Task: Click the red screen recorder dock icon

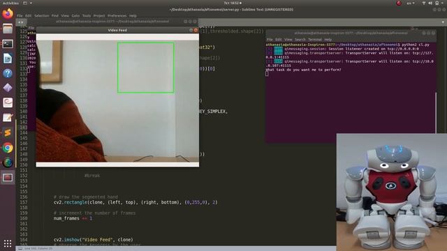Action: 8,178
